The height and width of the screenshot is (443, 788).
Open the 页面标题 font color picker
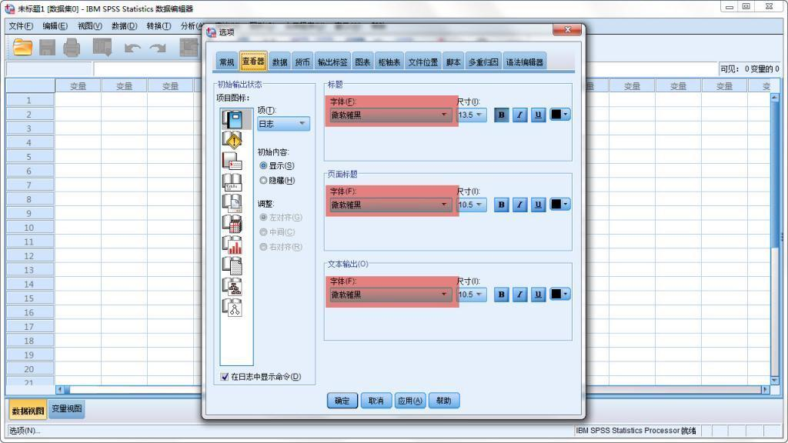[x=560, y=205]
